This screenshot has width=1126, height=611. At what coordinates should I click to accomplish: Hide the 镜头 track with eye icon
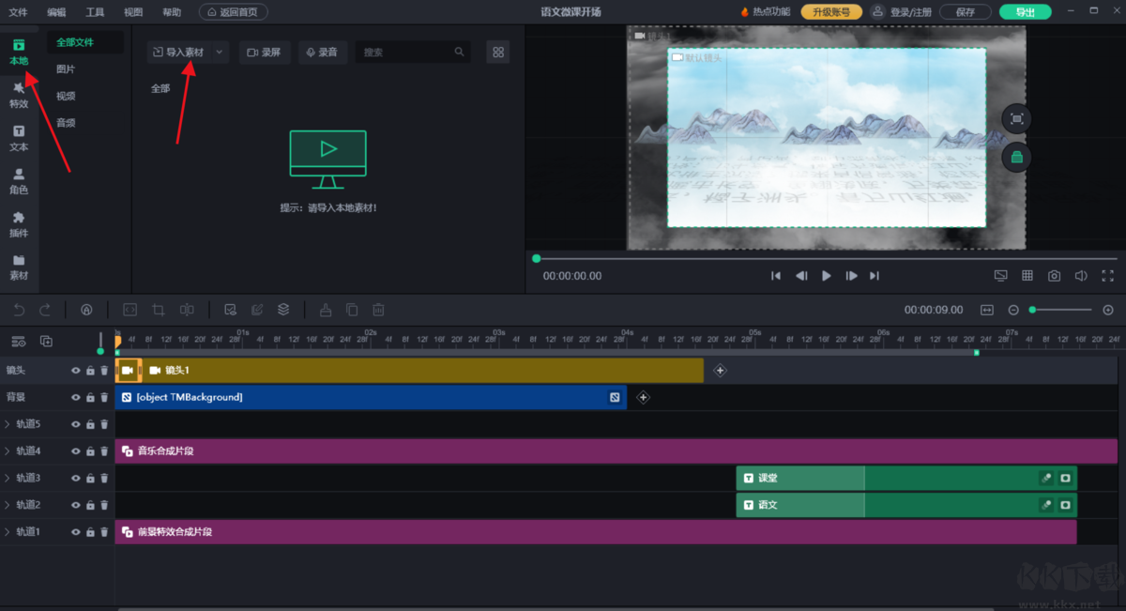click(x=76, y=371)
